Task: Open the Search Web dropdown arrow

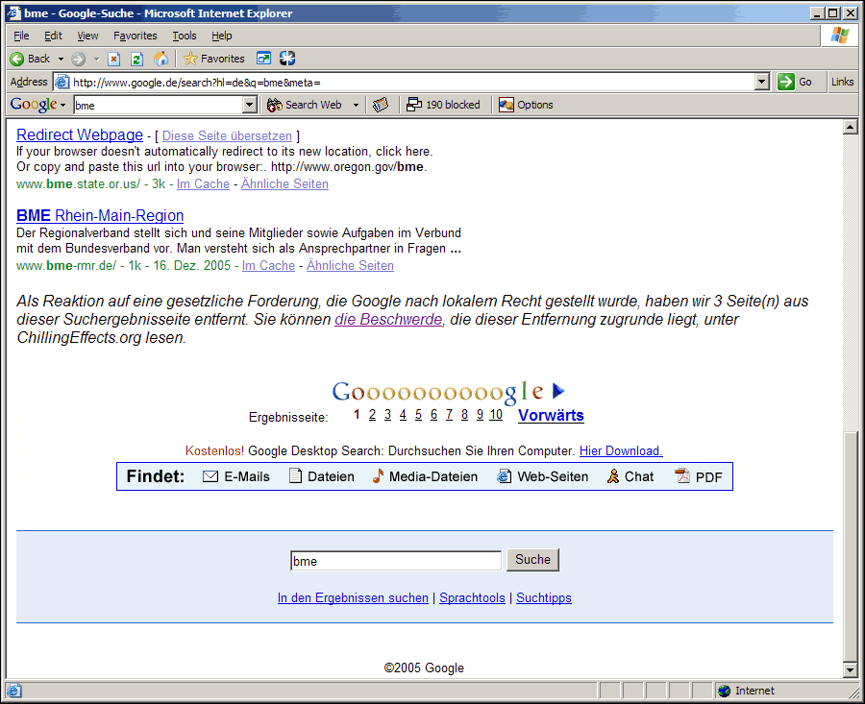Action: tap(356, 105)
